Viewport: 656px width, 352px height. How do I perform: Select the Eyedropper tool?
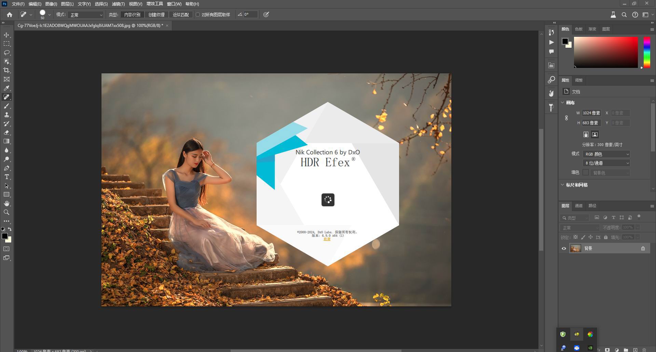coord(6,88)
